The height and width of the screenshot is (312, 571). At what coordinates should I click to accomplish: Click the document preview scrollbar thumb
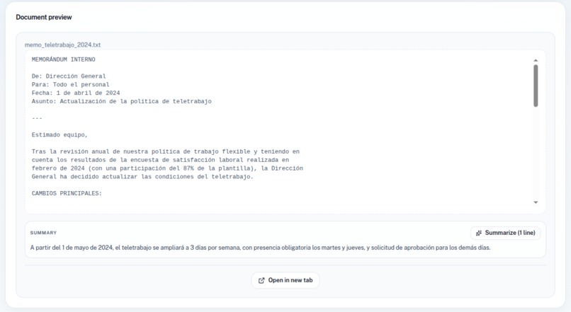[x=536, y=86]
